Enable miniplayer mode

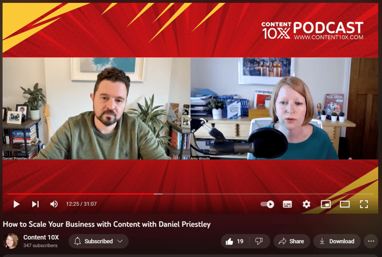(326, 204)
